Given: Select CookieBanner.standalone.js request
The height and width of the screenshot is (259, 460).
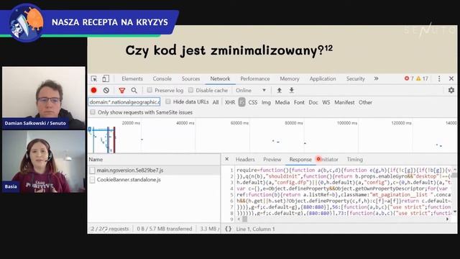Looking at the screenshot, I should (154, 180).
